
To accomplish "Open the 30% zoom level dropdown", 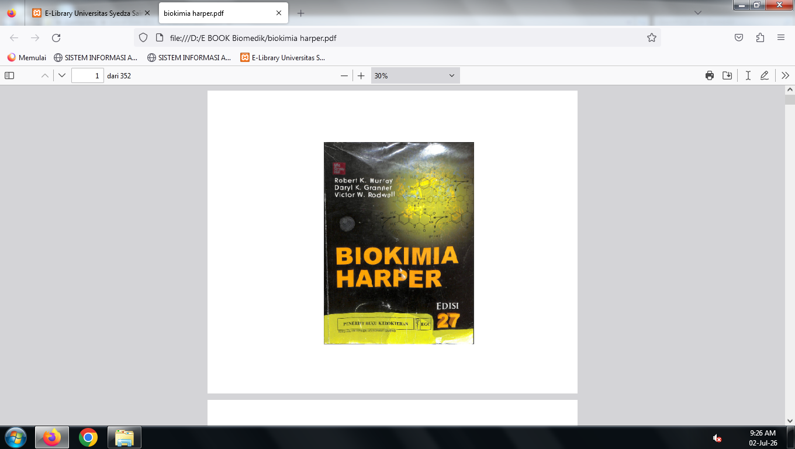I will pos(415,75).
